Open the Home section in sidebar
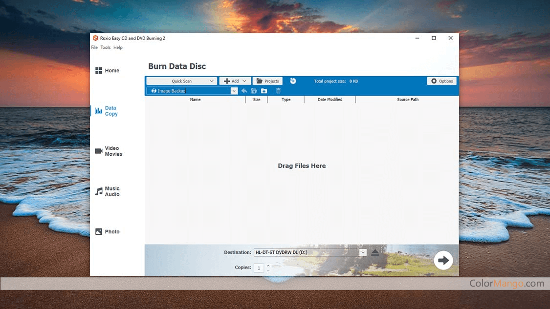 click(107, 71)
